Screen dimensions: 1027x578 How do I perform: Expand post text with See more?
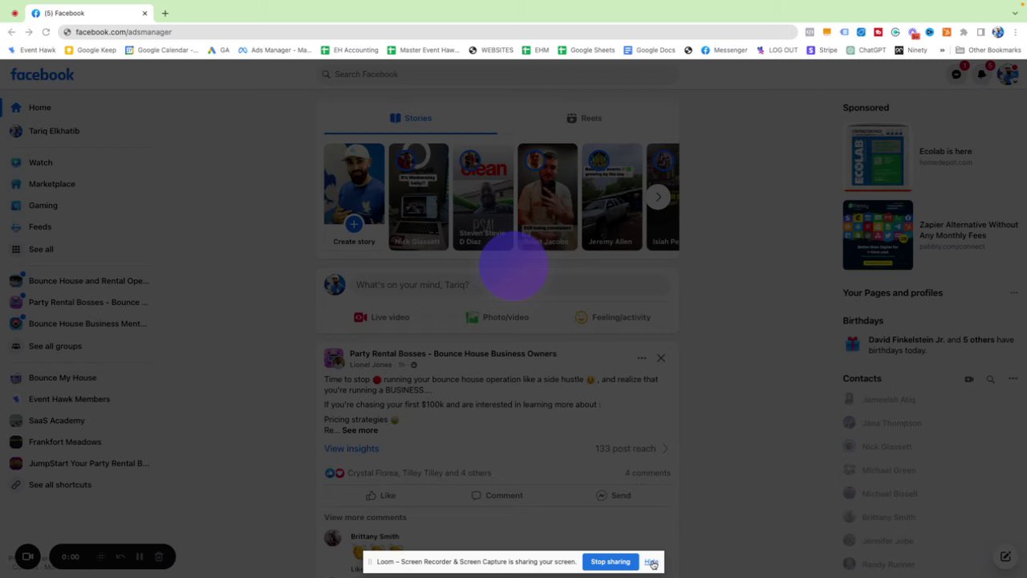click(359, 430)
